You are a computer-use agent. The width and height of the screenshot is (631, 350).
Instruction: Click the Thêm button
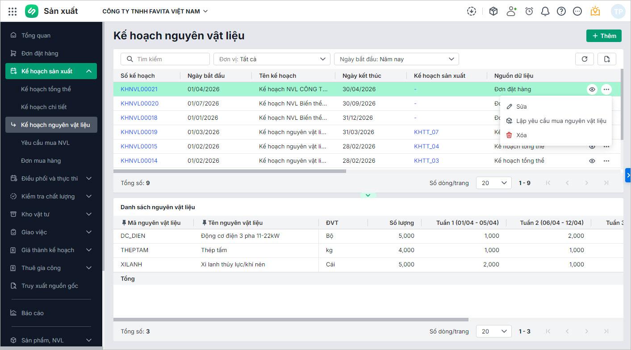tap(603, 36)
